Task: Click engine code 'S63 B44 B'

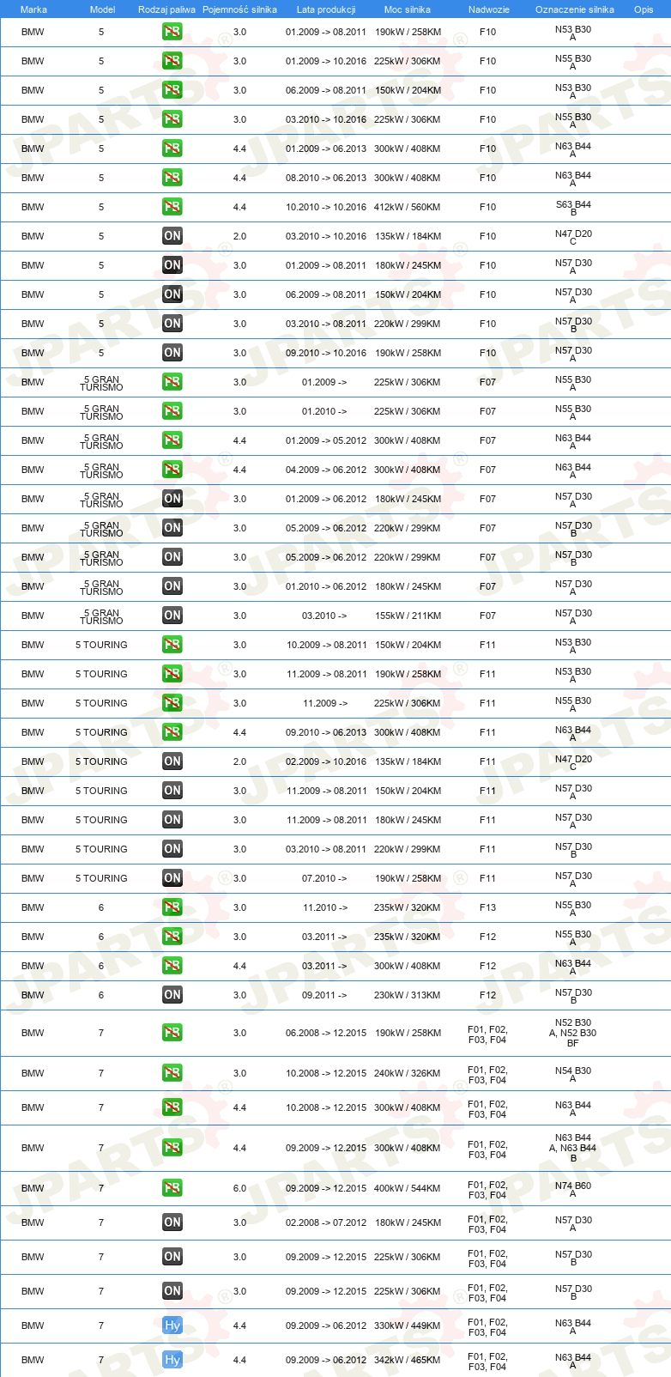Action: click(573, 208)
